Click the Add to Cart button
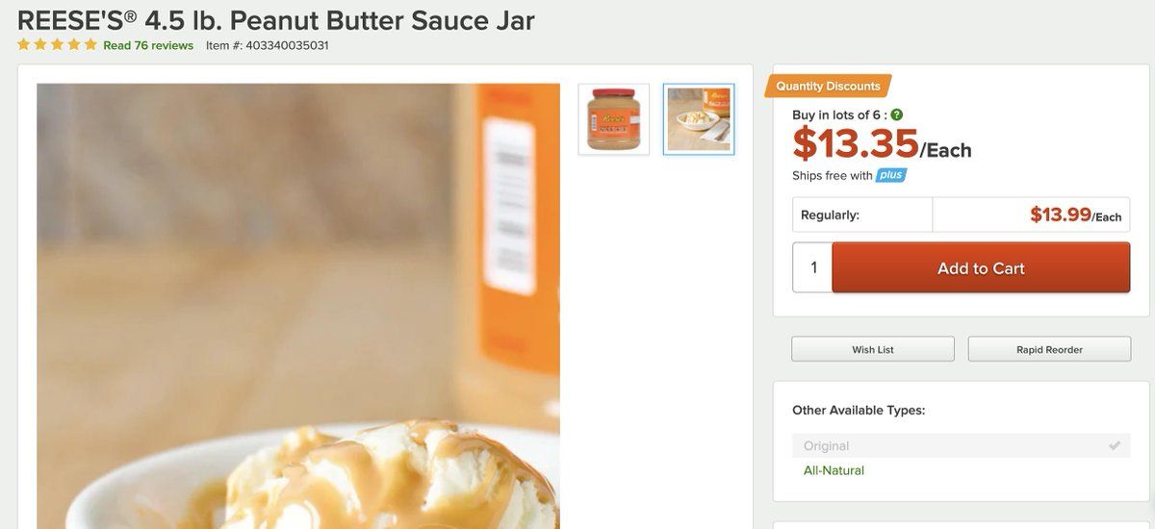The width and height of the screenshot is (1155, 529). (981, 268)
